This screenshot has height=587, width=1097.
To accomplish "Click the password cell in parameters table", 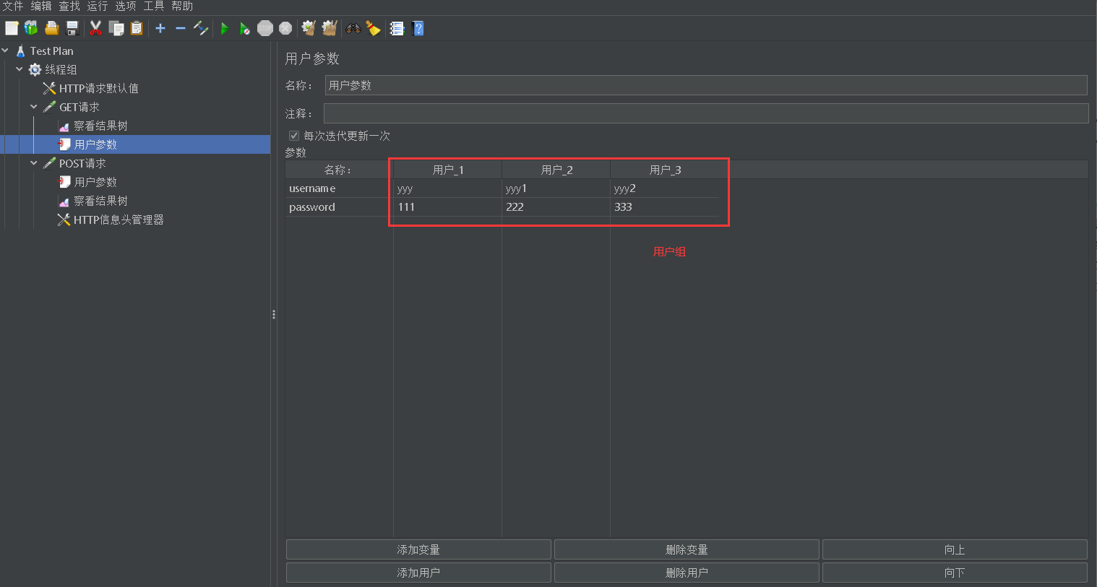I will pos(339,206).
